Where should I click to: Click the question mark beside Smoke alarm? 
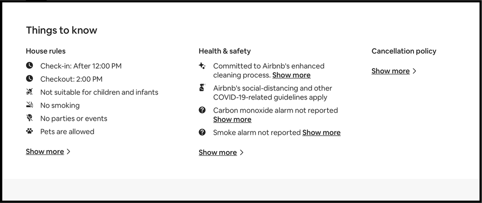click(202, 132)
